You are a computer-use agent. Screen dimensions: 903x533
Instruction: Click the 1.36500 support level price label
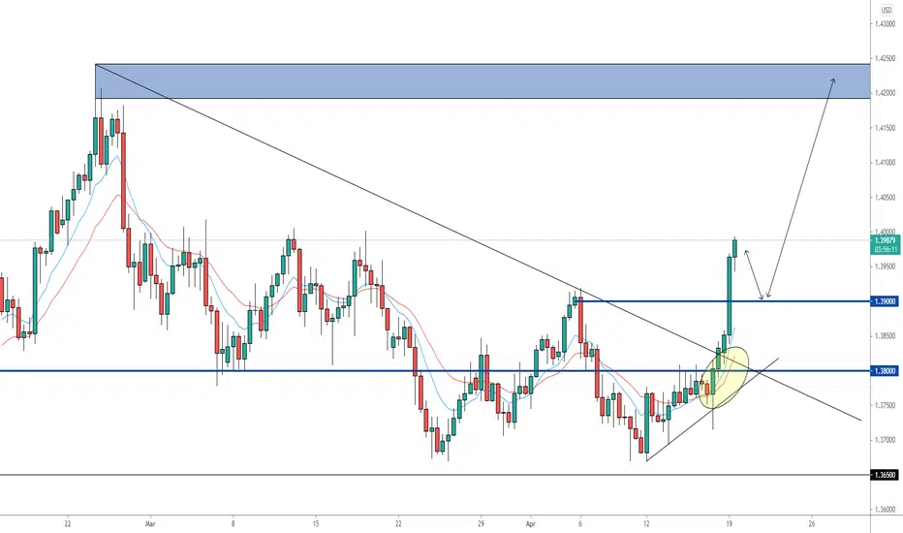pyautogui.click(x=886, y=475)
